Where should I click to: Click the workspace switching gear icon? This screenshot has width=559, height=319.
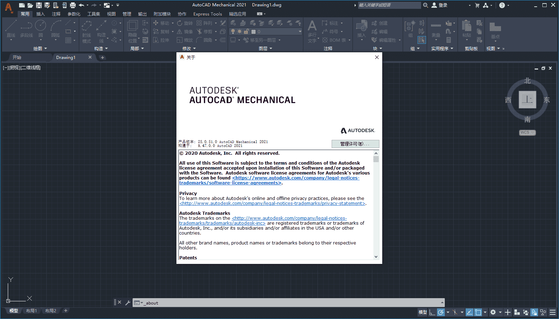click(493, 312)
